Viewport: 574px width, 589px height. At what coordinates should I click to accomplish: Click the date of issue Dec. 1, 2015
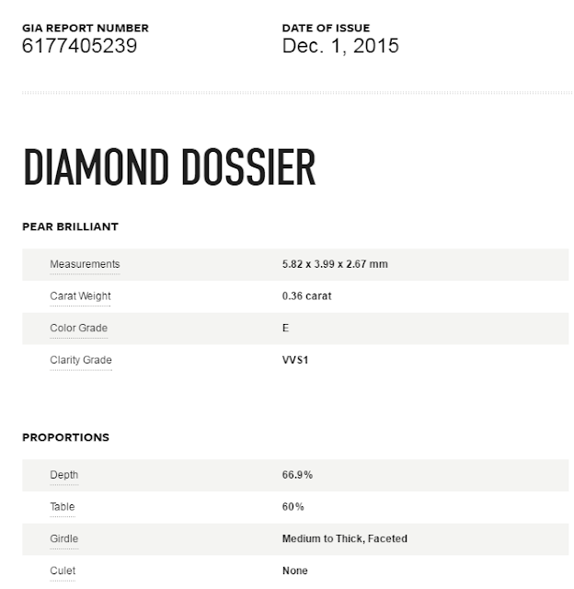340,46
